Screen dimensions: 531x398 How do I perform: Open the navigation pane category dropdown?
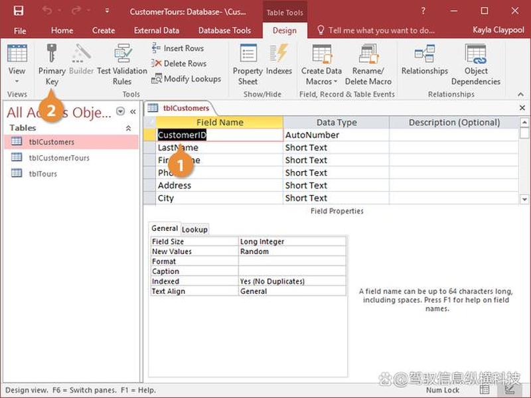coord(120,111)
